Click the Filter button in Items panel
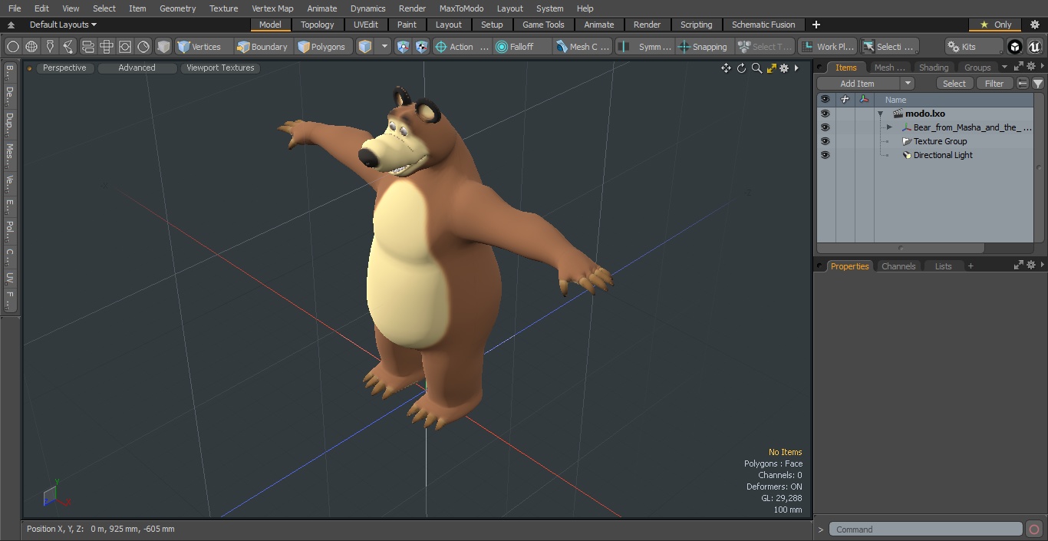This screenshot has height=541, width=1048. point(994,84)
